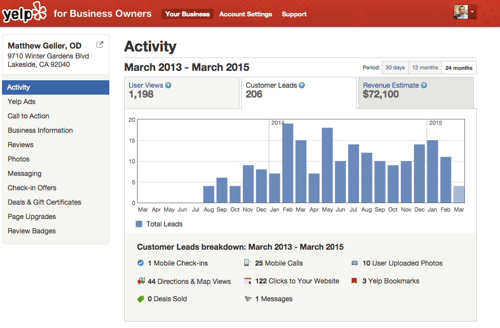500x328 pixels.
Task: Open Reviews in the sidebar
Action: 55,145
